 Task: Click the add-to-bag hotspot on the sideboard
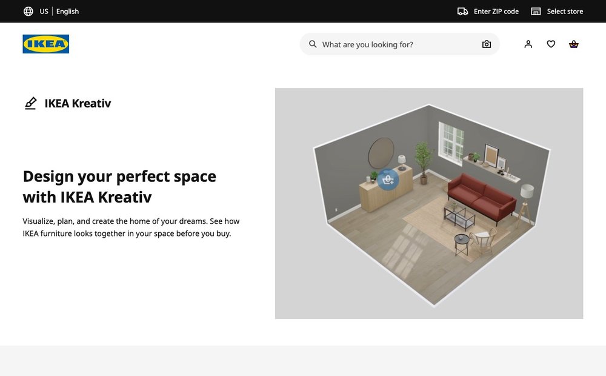pyautogui.click(x=388, y=180)
